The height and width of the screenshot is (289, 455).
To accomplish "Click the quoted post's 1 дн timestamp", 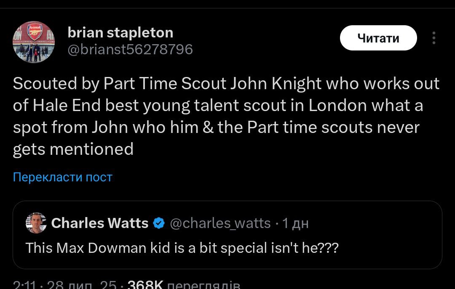I will click(295, 223).
